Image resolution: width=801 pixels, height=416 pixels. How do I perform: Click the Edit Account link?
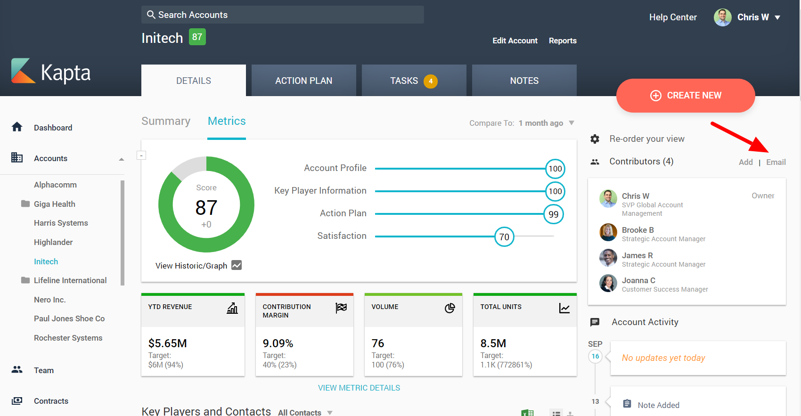[515, 41]
